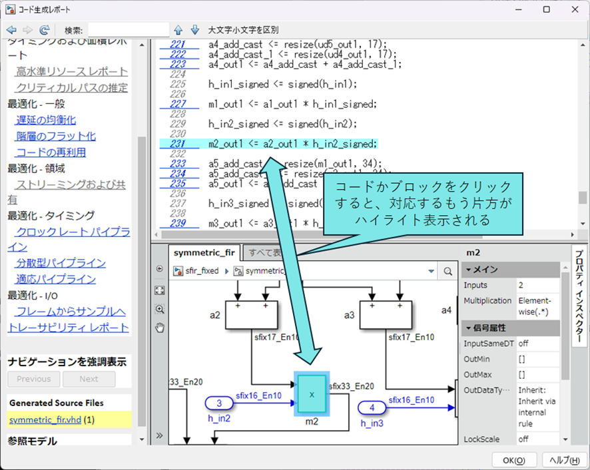The width and height of the screenshot is (590, 470).
Task: Open the 遅延の均衡化 report link
Action: pos(46,120)
